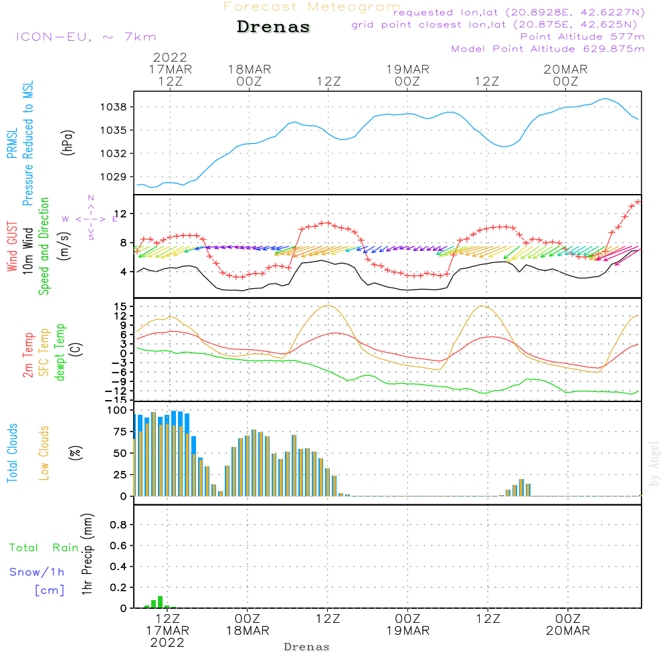Click the 'N' on the compass rose
Viewport: 669px width, 669px height.
pos(91,198)
